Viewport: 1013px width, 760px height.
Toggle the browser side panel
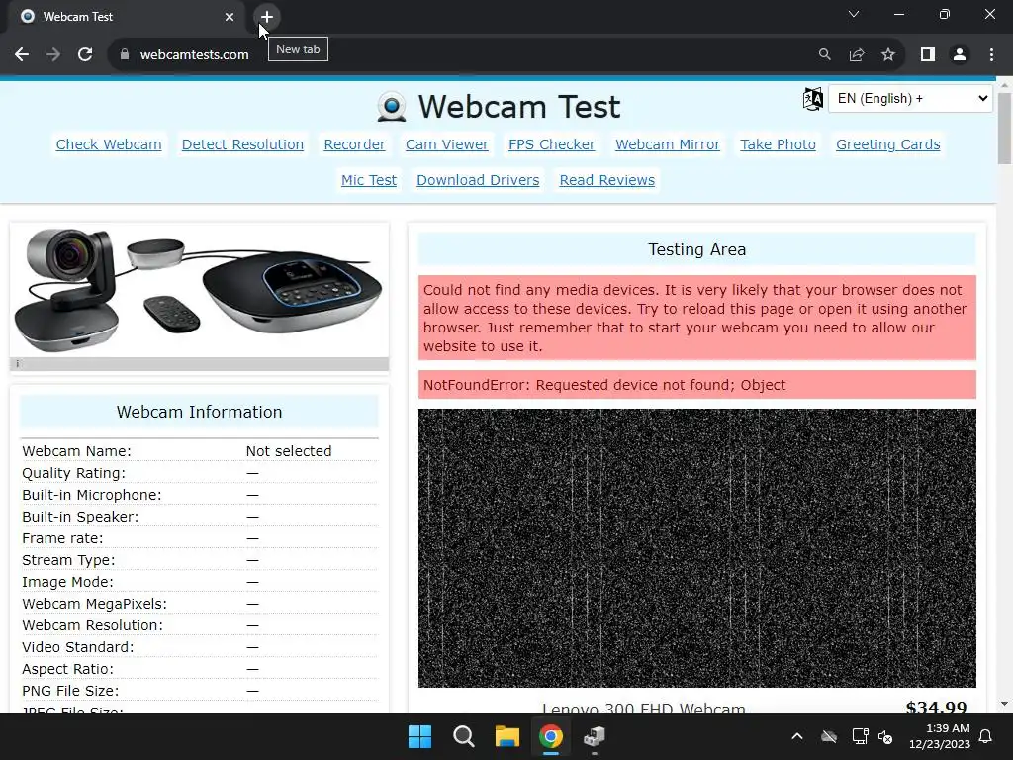pos(928,55)
